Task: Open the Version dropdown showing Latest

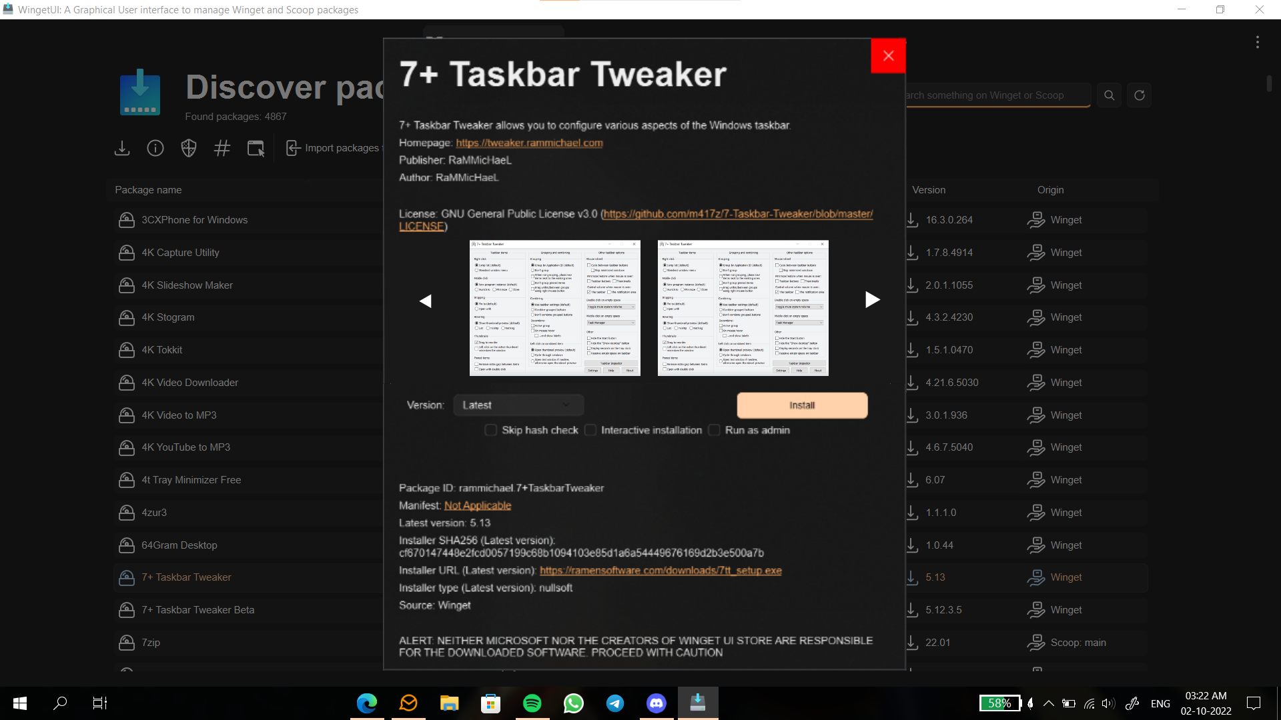Action: 518,405
